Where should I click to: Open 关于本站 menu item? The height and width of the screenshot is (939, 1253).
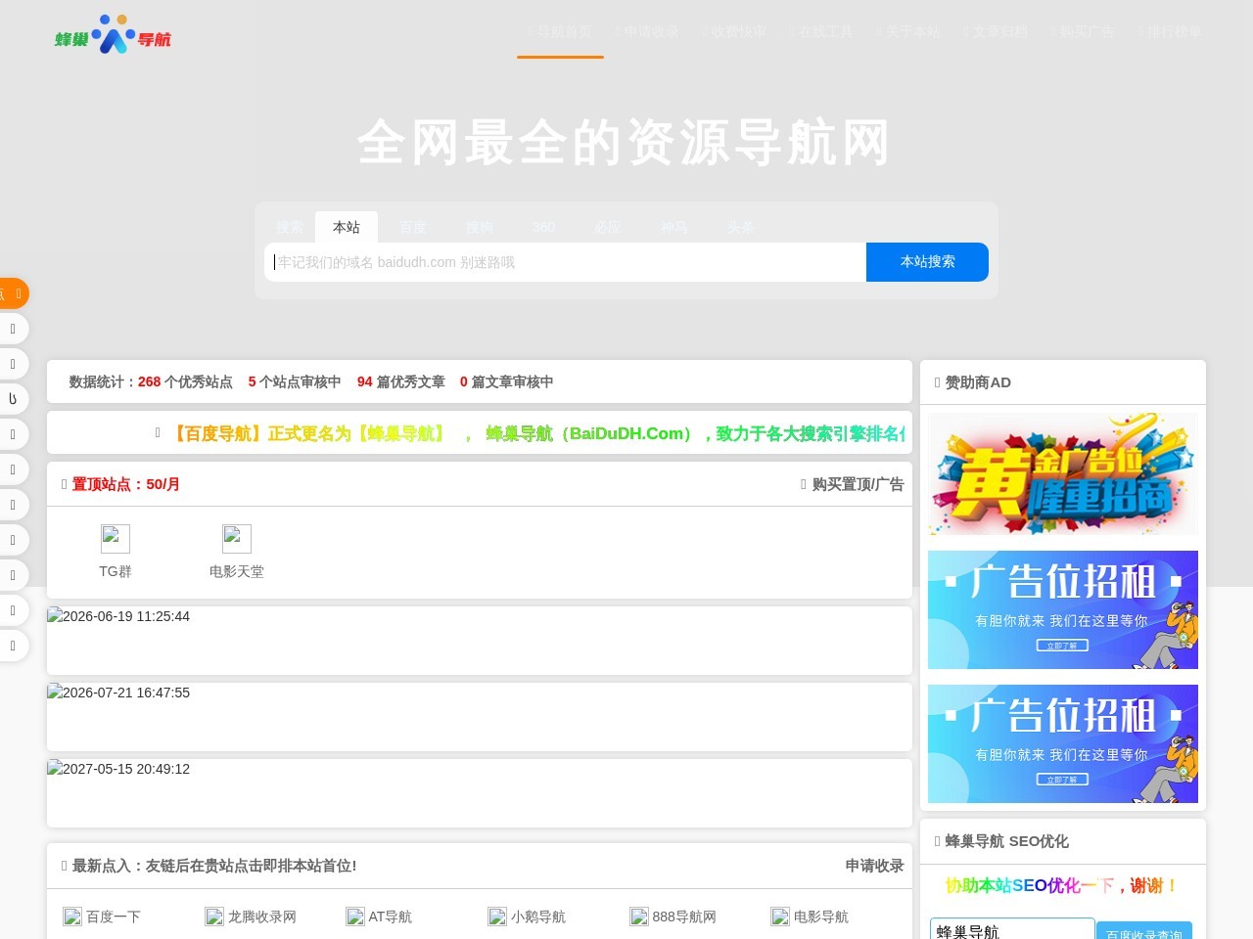908,31
